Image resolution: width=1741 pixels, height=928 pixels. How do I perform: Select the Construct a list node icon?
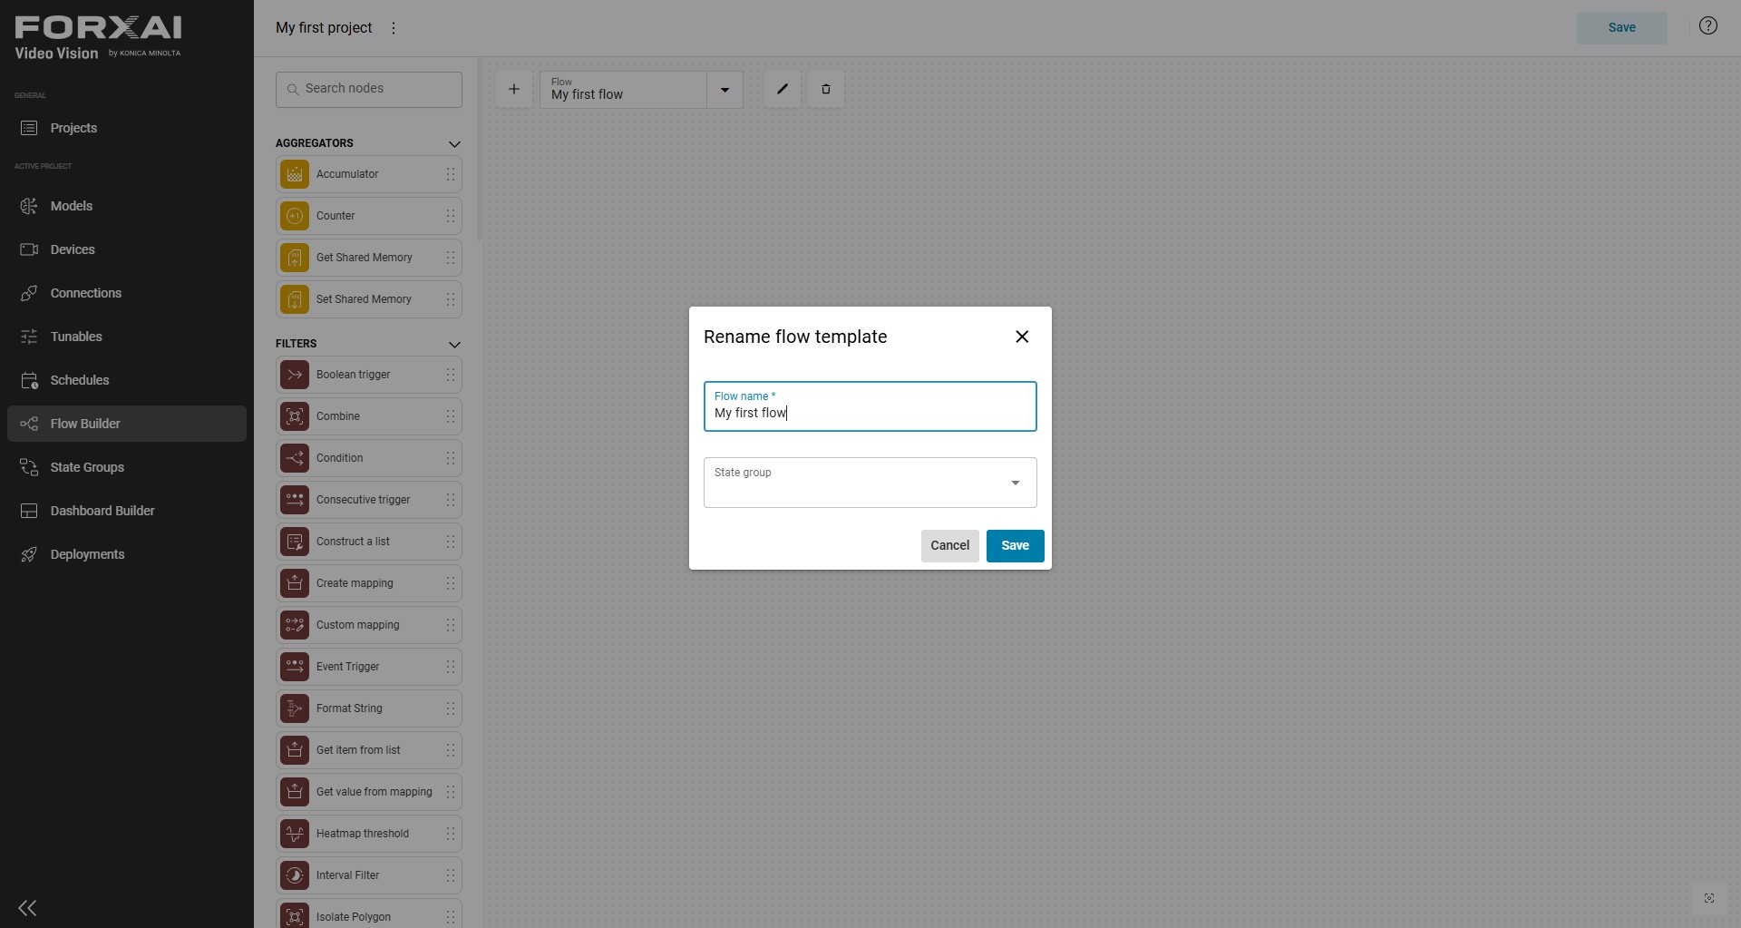(295, 542)
